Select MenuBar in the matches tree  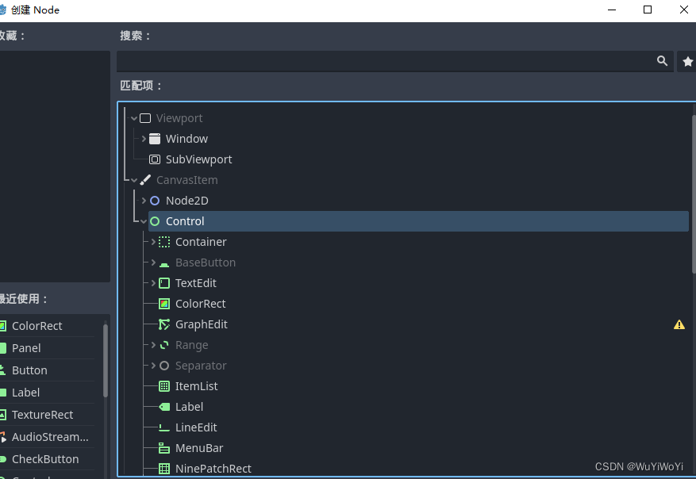199,448
